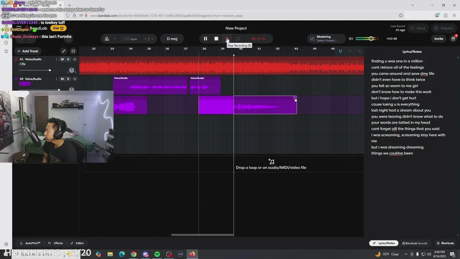The height and width of the screenshot is (259, 460).
Task: Stop recording with the red record button
Action: pyautogui.click(x=227, y=38)
